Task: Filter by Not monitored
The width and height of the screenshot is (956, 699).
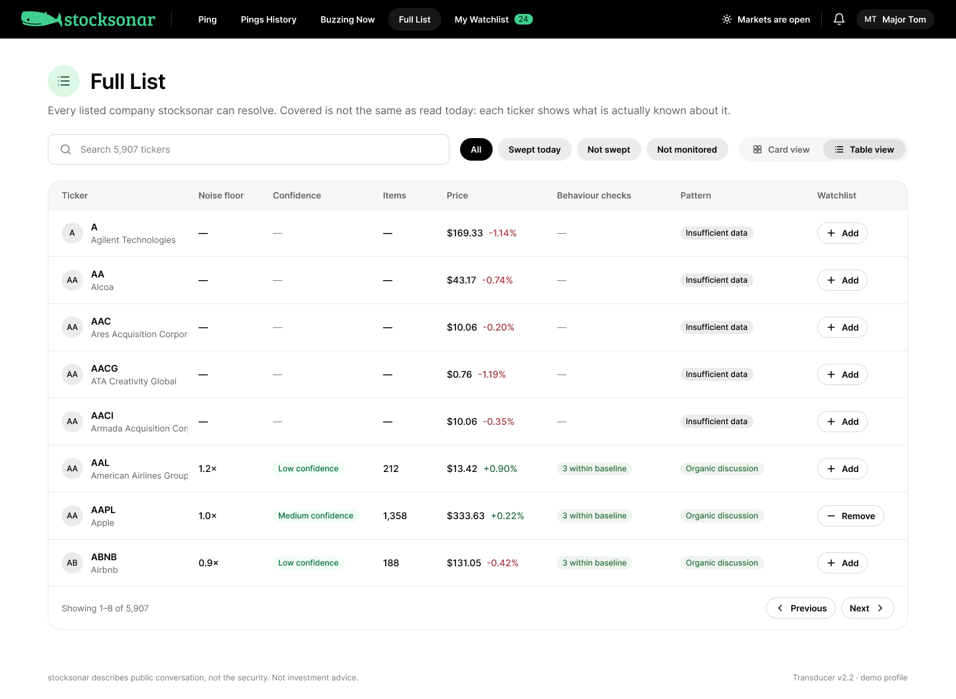Action: 687,149
